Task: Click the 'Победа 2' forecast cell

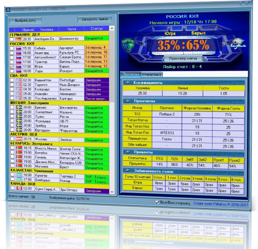Action: click(x=167, y=114)
